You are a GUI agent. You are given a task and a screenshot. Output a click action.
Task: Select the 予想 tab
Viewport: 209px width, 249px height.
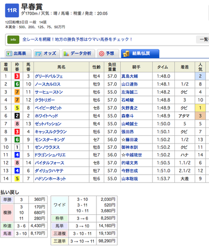pyautogui.click(x=108, y=53)
